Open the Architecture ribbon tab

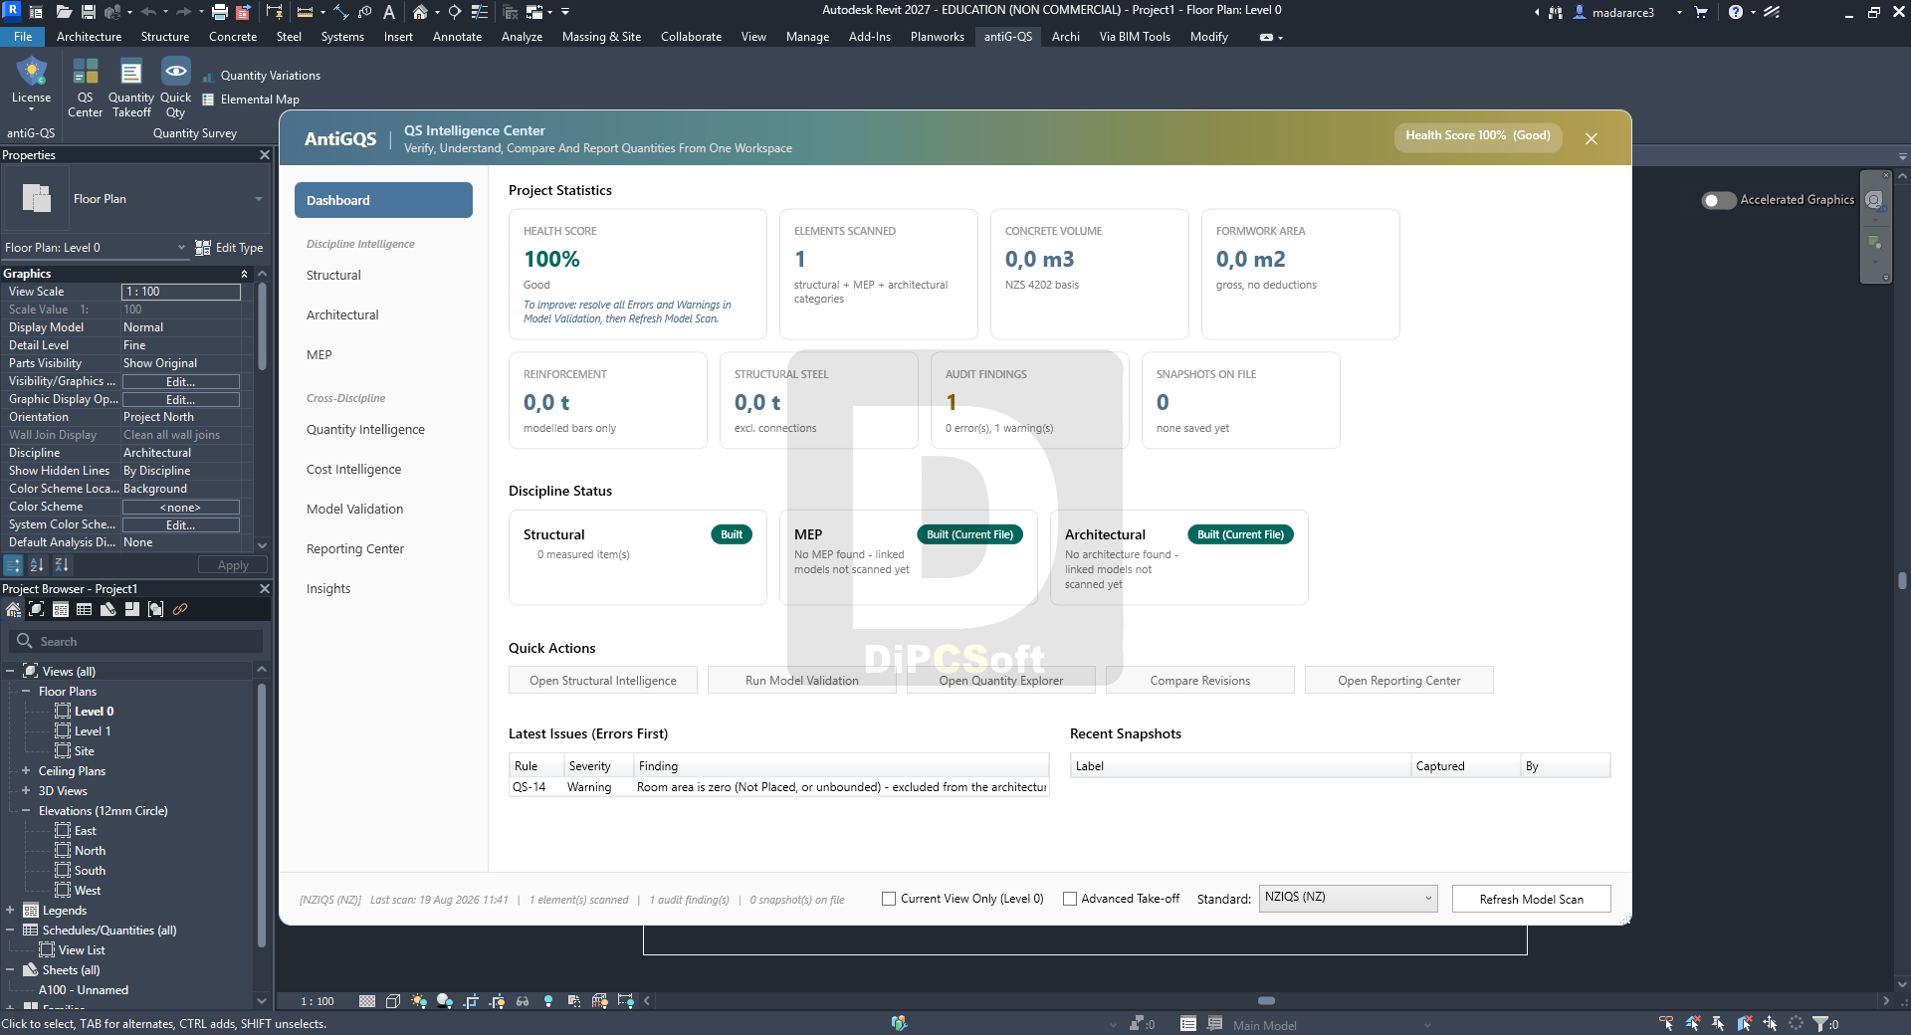89,37
